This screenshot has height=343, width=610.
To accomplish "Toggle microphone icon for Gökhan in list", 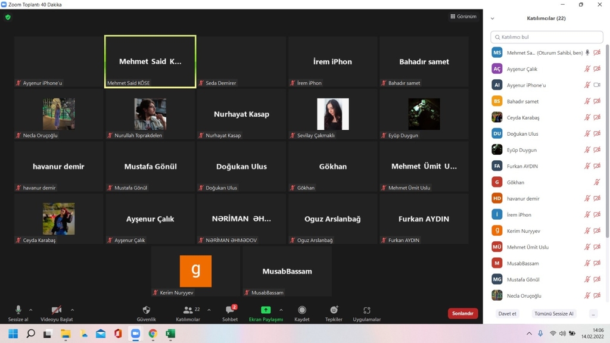I will pyautogui.click(x=597, y=182).
